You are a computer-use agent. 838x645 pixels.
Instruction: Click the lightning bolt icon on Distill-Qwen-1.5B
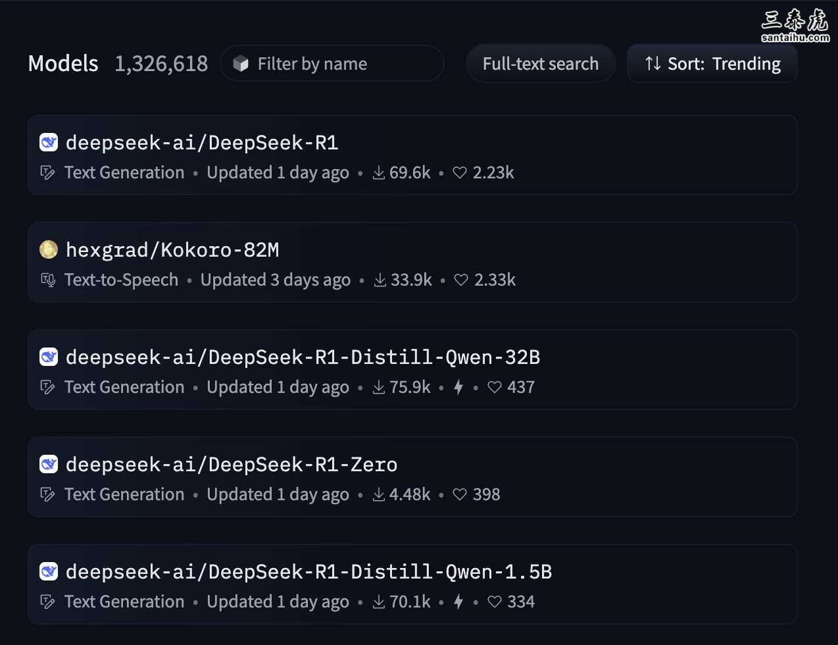point(458,602)
